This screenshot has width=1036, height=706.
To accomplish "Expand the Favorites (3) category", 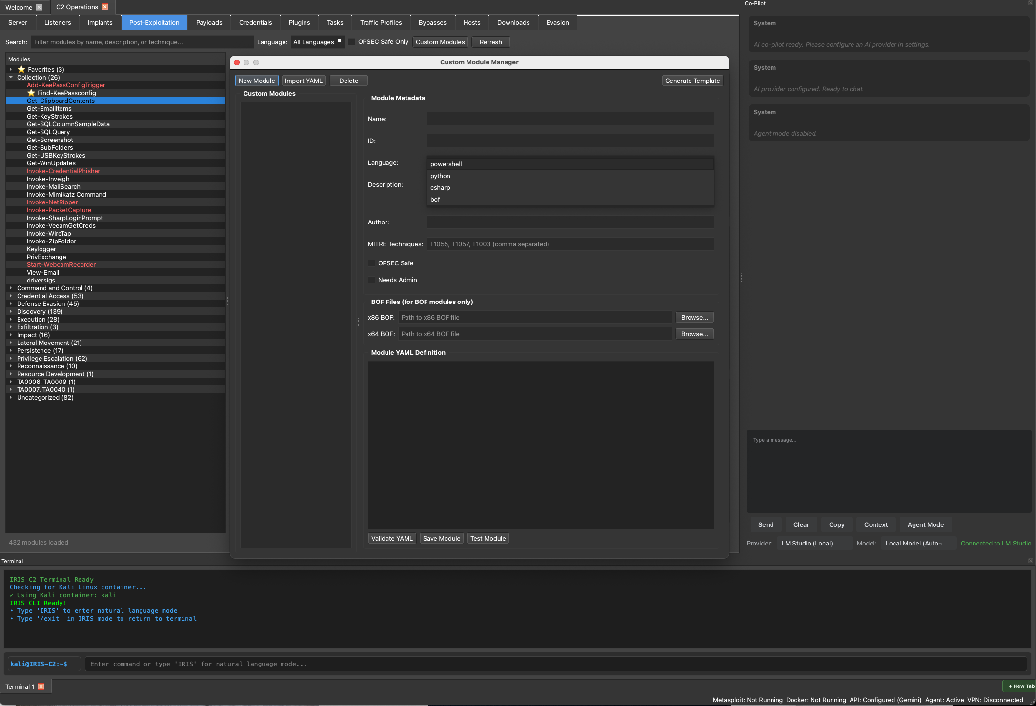I will pos(11,69).
